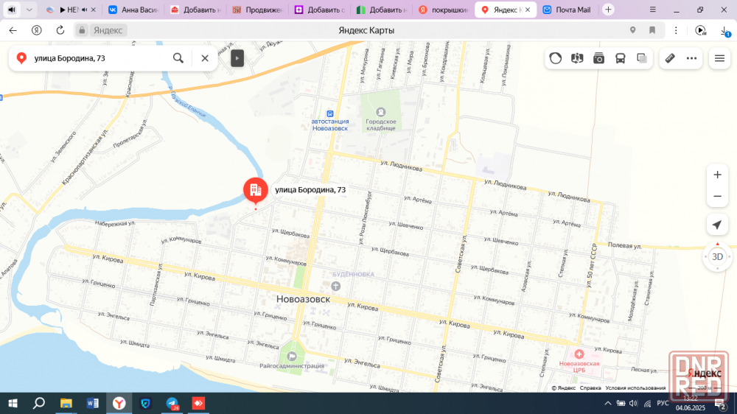This screenshot has height=414, width=737.
Task: Open File Explorer from taskbar
Action: (x=66, y=403)
